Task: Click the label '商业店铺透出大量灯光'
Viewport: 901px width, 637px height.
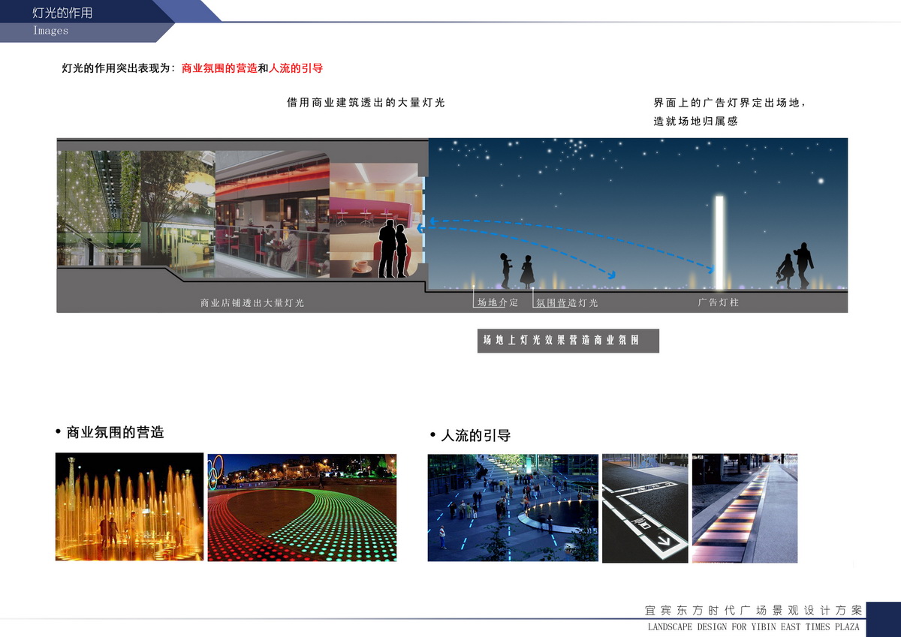Action: coord(252,303)
